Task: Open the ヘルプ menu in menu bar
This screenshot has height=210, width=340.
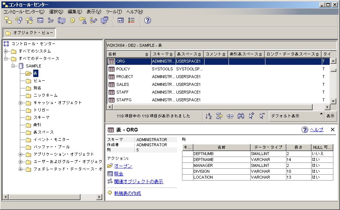Action: pyautogui.click(x=135, y=12)
